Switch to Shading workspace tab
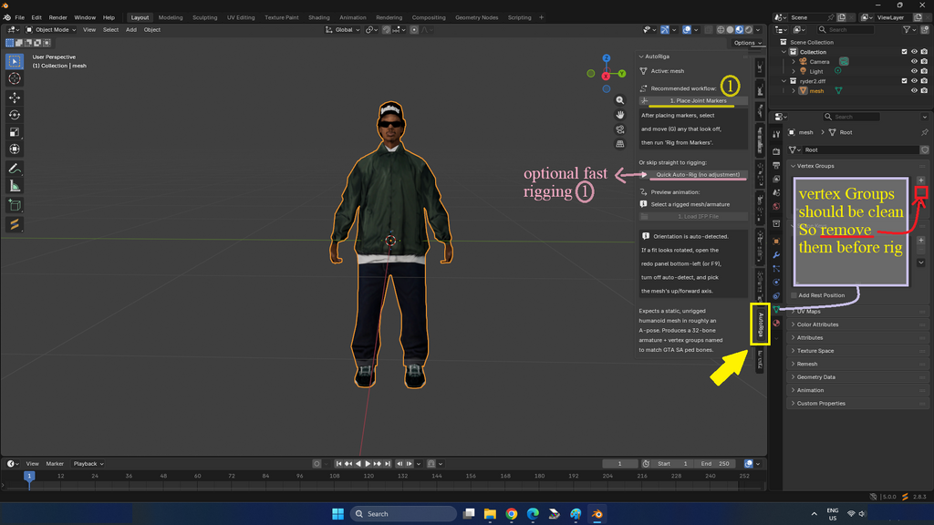934x525 pixels. (x=318, y=17)
